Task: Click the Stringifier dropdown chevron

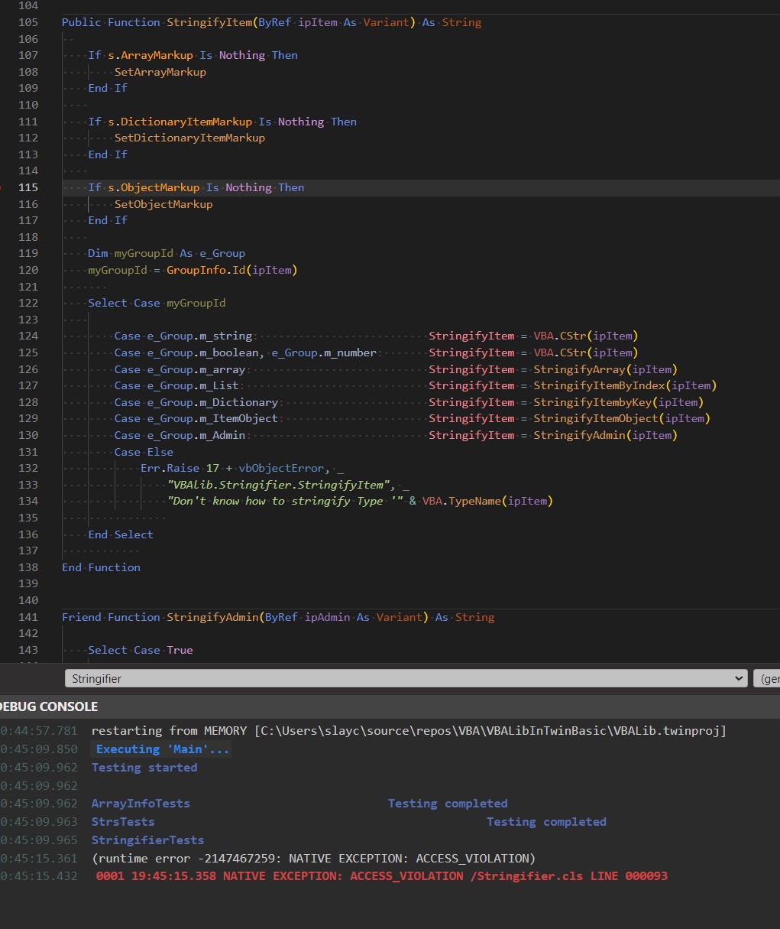Action: (x=738, y=678)
